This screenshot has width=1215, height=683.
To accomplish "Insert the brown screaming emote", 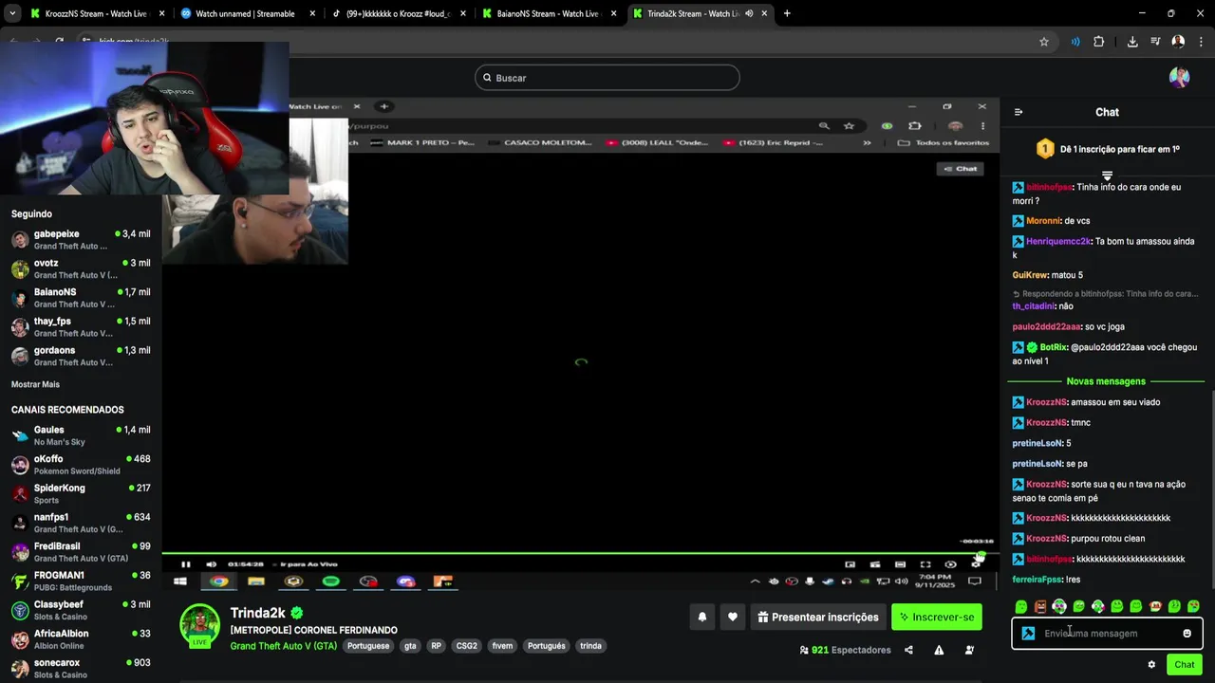I will point(1040,606).
